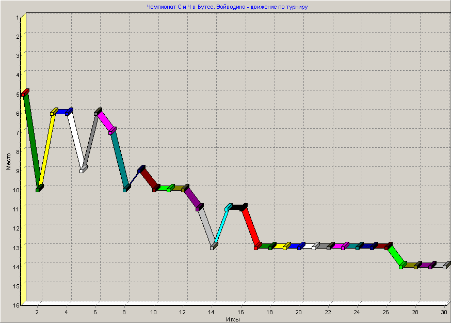The image size is (451, 323).
Task: Click place label 7 on the vertical axis
Action: tap(18, 132)
